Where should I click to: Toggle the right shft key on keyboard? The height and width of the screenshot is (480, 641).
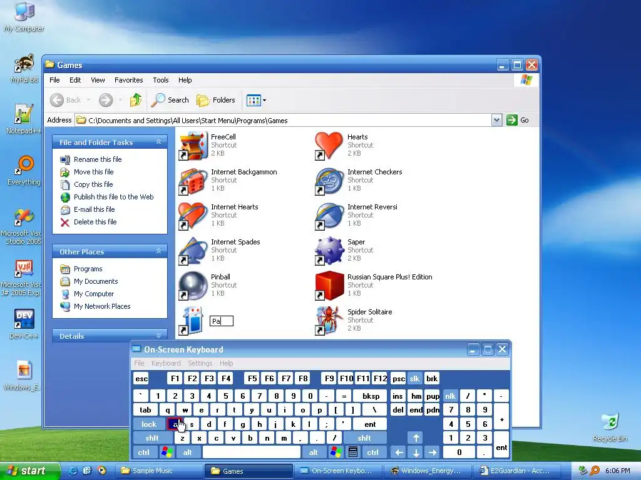coord(364,438)
